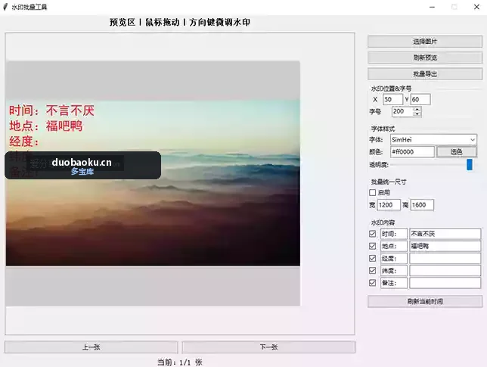This screenshot has height=367, width=487.
Task: Click the 刷新预览 button
Action: coord(425,58)
